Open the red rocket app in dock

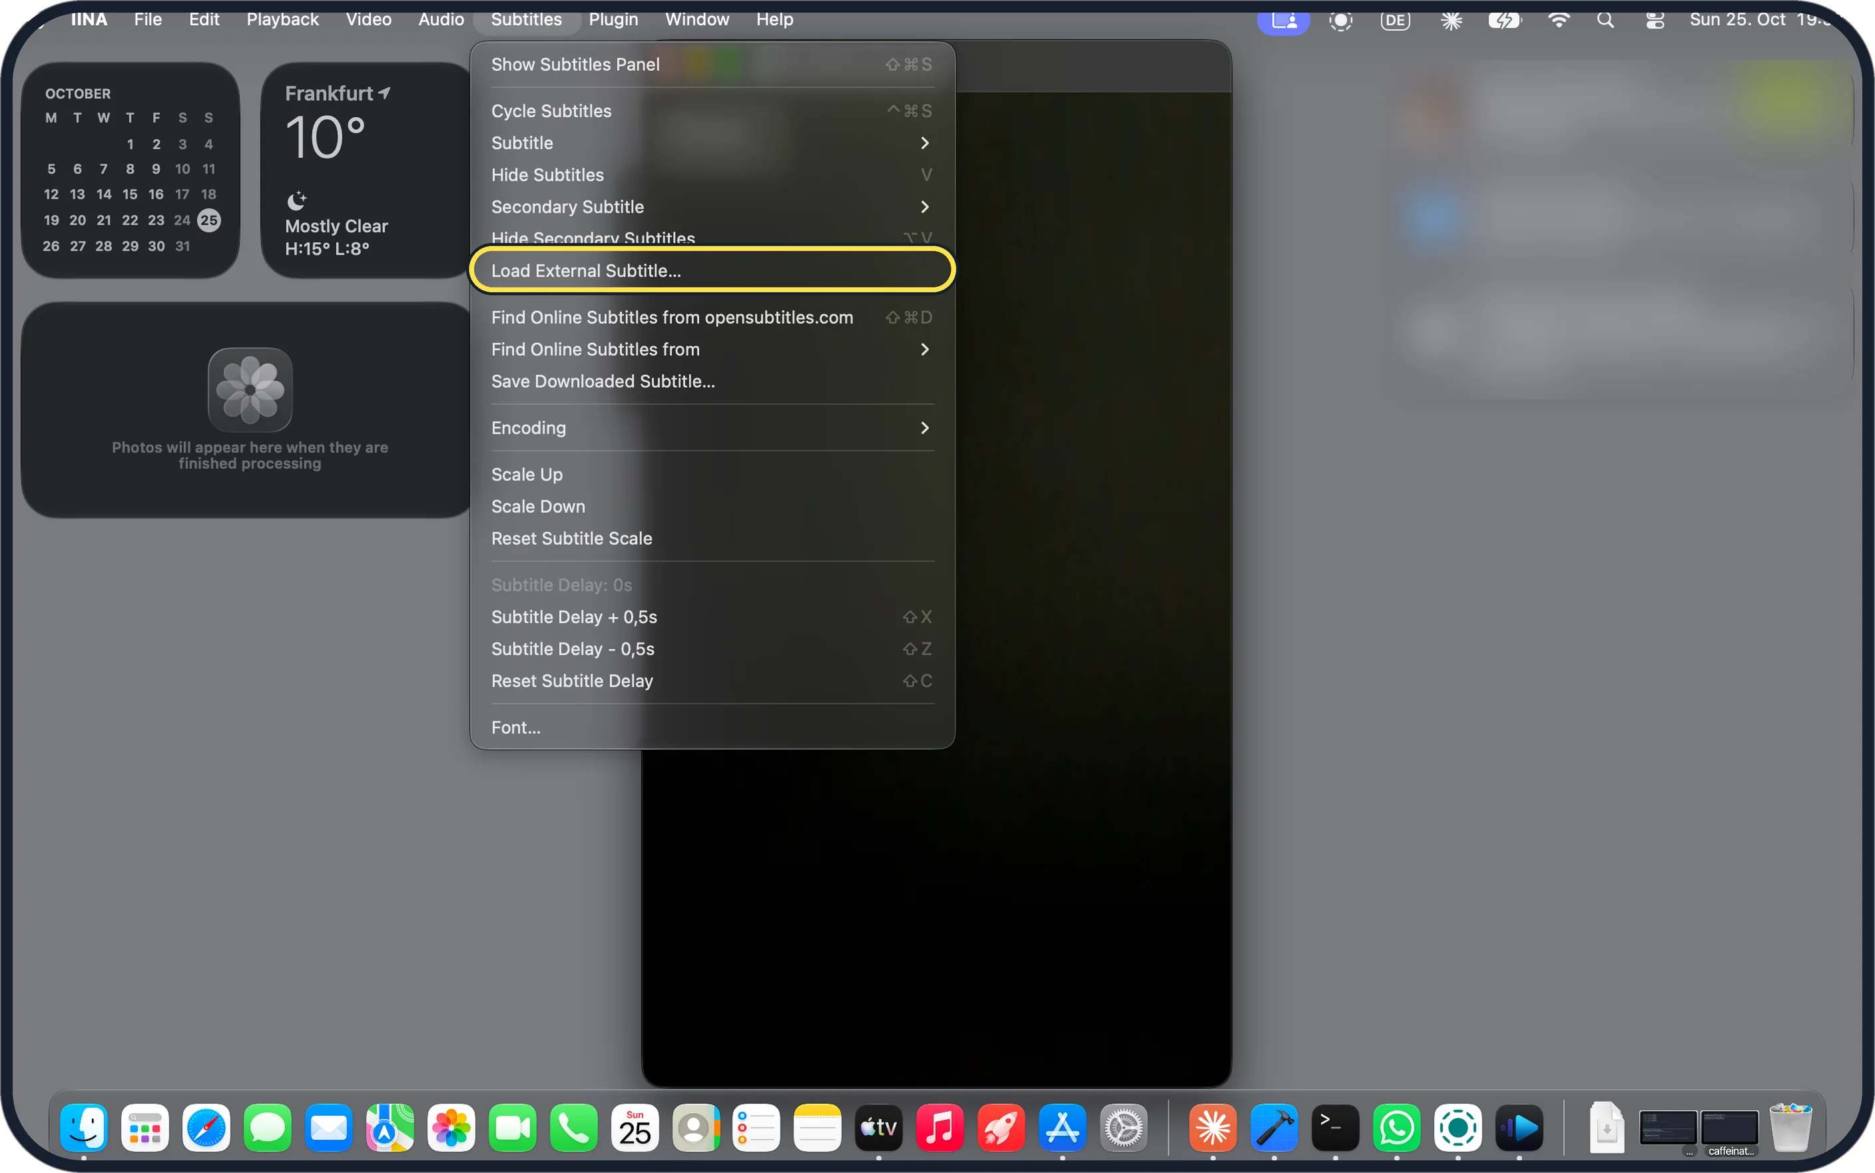point(1001,1127)
